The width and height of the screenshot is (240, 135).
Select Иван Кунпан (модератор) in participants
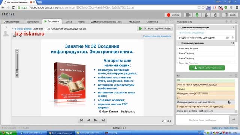click(191, 33)
